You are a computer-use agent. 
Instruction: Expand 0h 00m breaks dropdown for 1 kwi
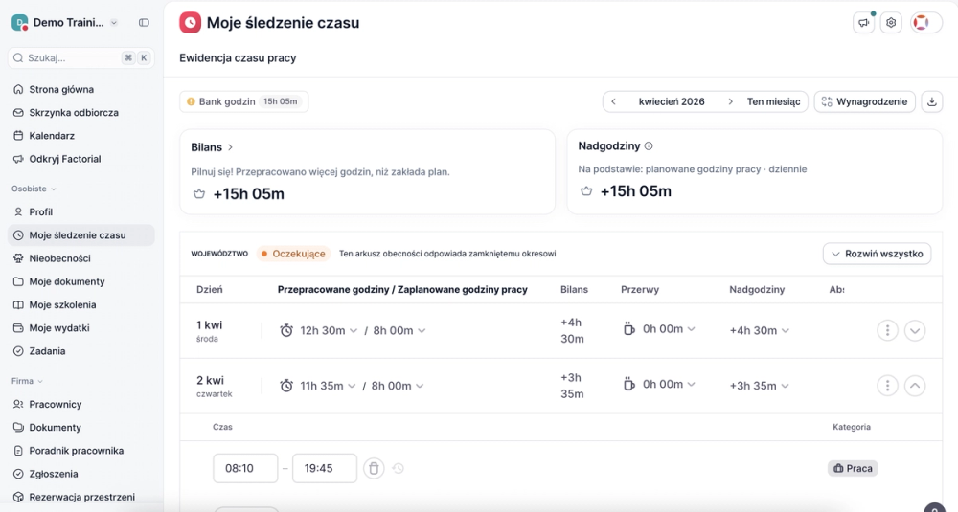pyautogui.click(x=691, y=329)
